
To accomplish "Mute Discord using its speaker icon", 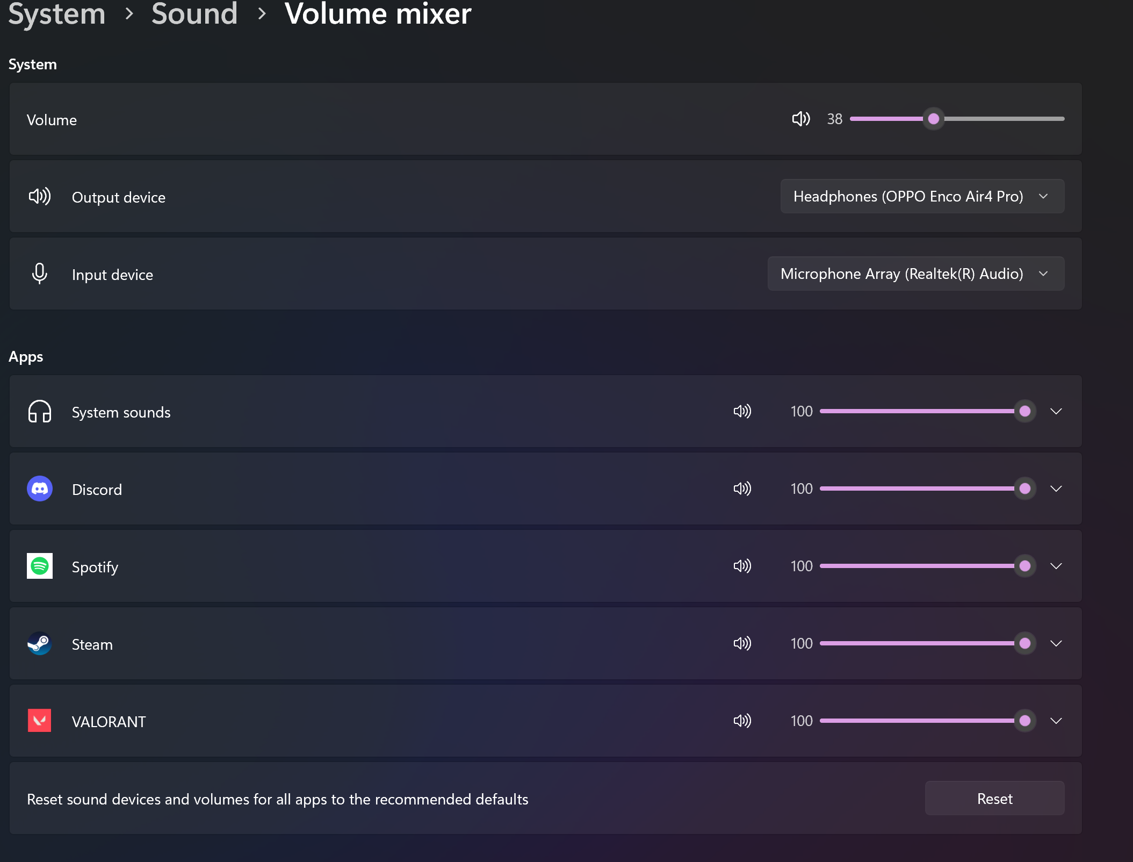I will (x=742, y=489).
